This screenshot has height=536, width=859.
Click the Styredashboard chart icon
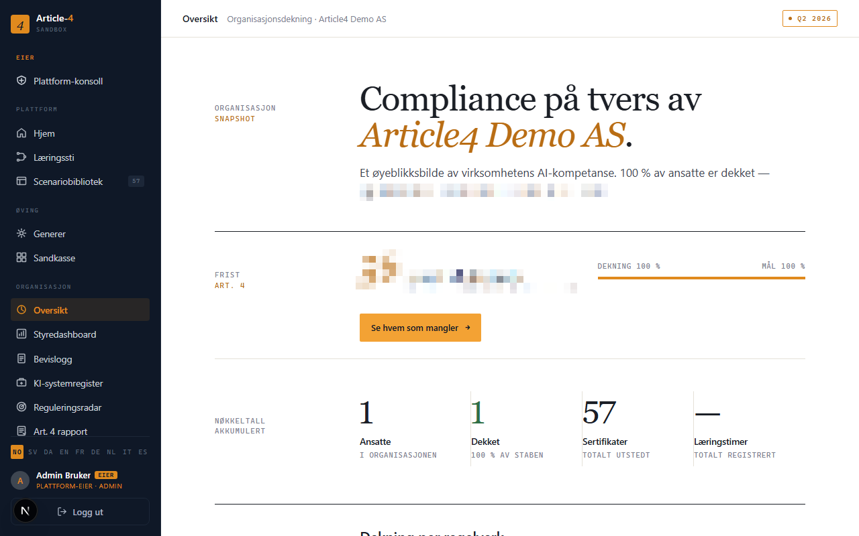click(21, 334)
